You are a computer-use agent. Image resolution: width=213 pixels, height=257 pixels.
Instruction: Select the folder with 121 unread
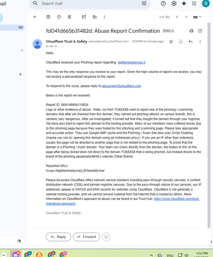point(12,27)
